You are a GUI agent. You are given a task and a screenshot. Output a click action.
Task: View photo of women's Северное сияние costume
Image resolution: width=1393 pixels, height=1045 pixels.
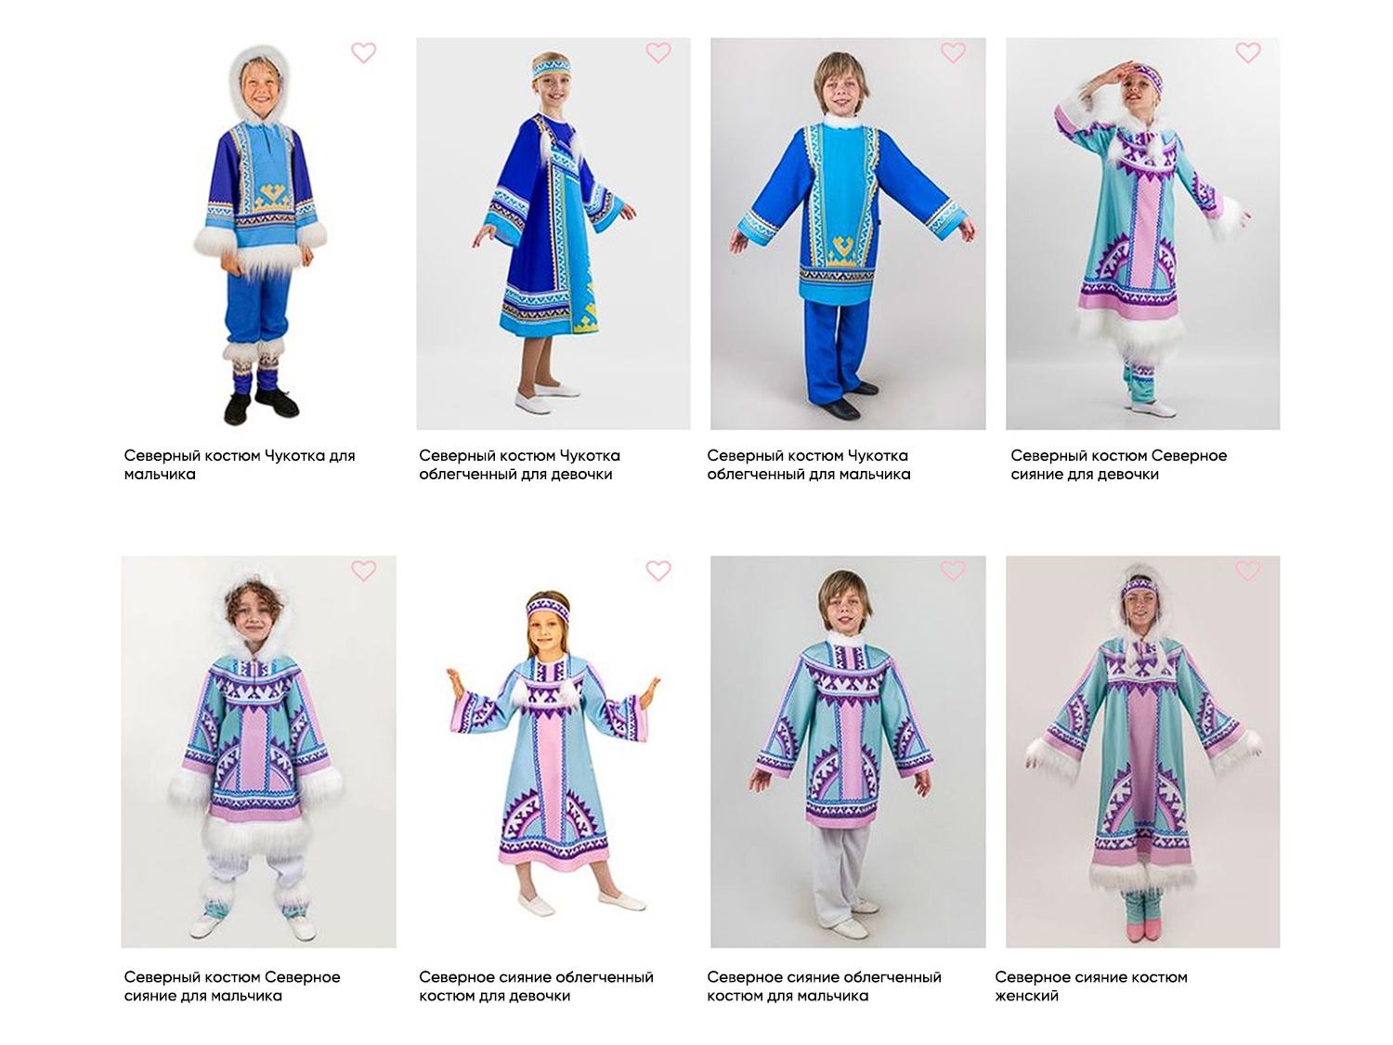pos(1143,751)
